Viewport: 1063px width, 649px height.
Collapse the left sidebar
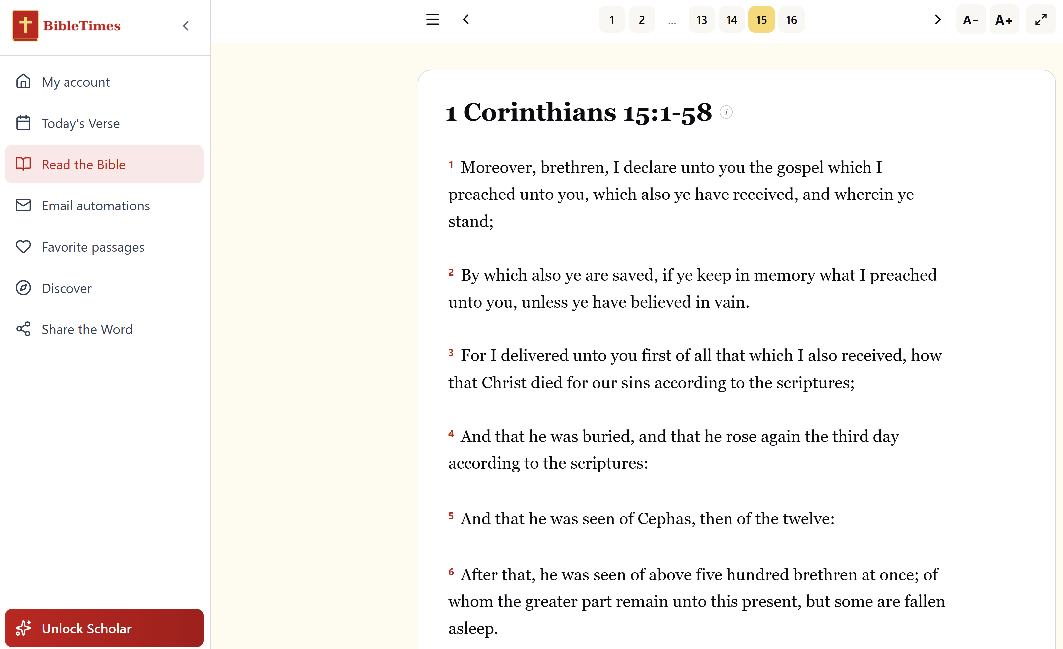(x=186, y=26)
